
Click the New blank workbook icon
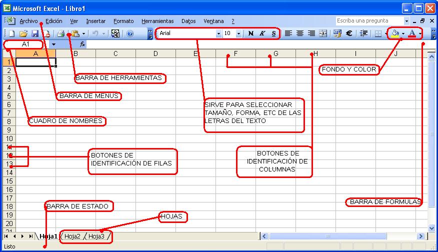click(x=11, y=34)
